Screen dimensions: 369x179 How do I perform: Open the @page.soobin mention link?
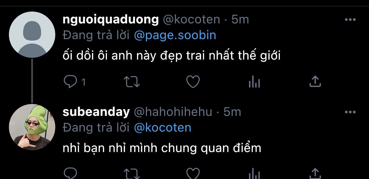pyautogui.click(x=175, y=36)
